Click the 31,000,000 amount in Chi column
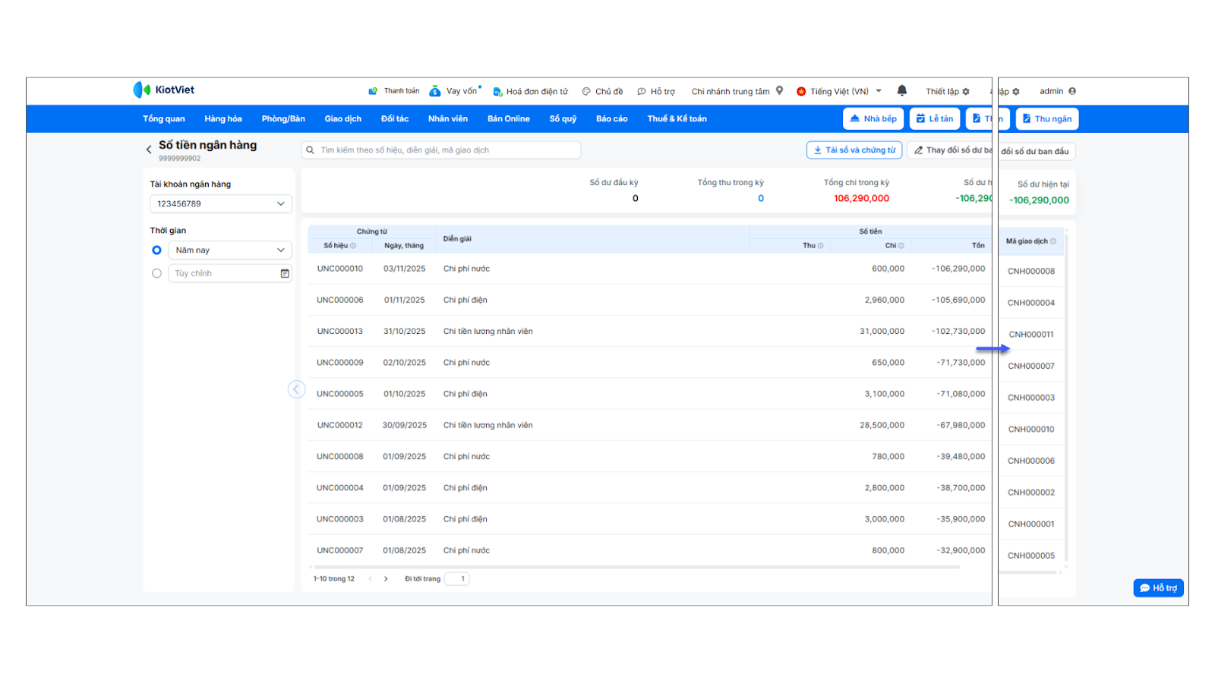This screenshot has height=683, width=1215. pyautogui.click(x=882, y=332)
